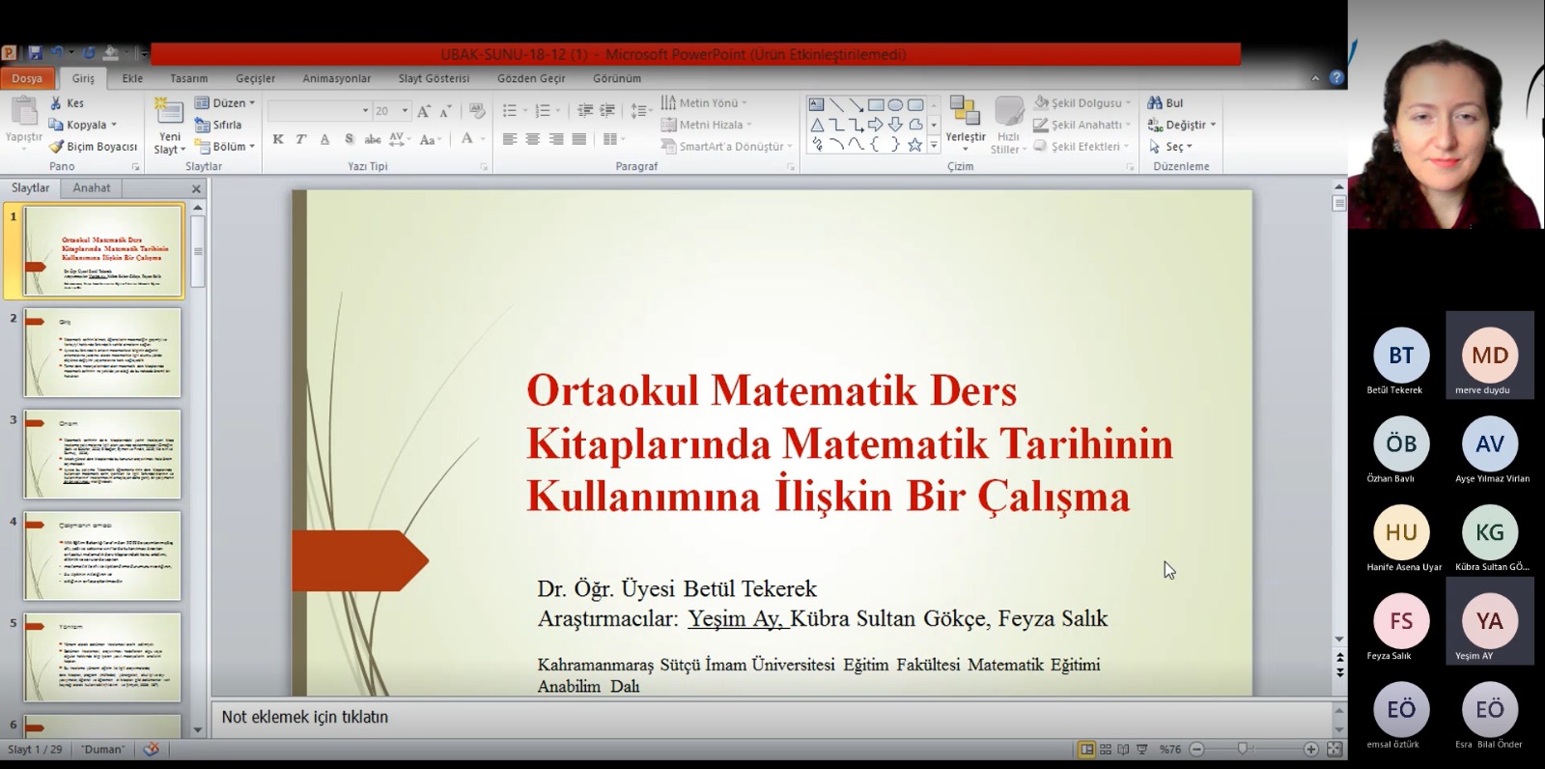Viewport: 1545px width, 769px height.
Task: Click the zoom slider in status bar
Action: coord(1244,749)
